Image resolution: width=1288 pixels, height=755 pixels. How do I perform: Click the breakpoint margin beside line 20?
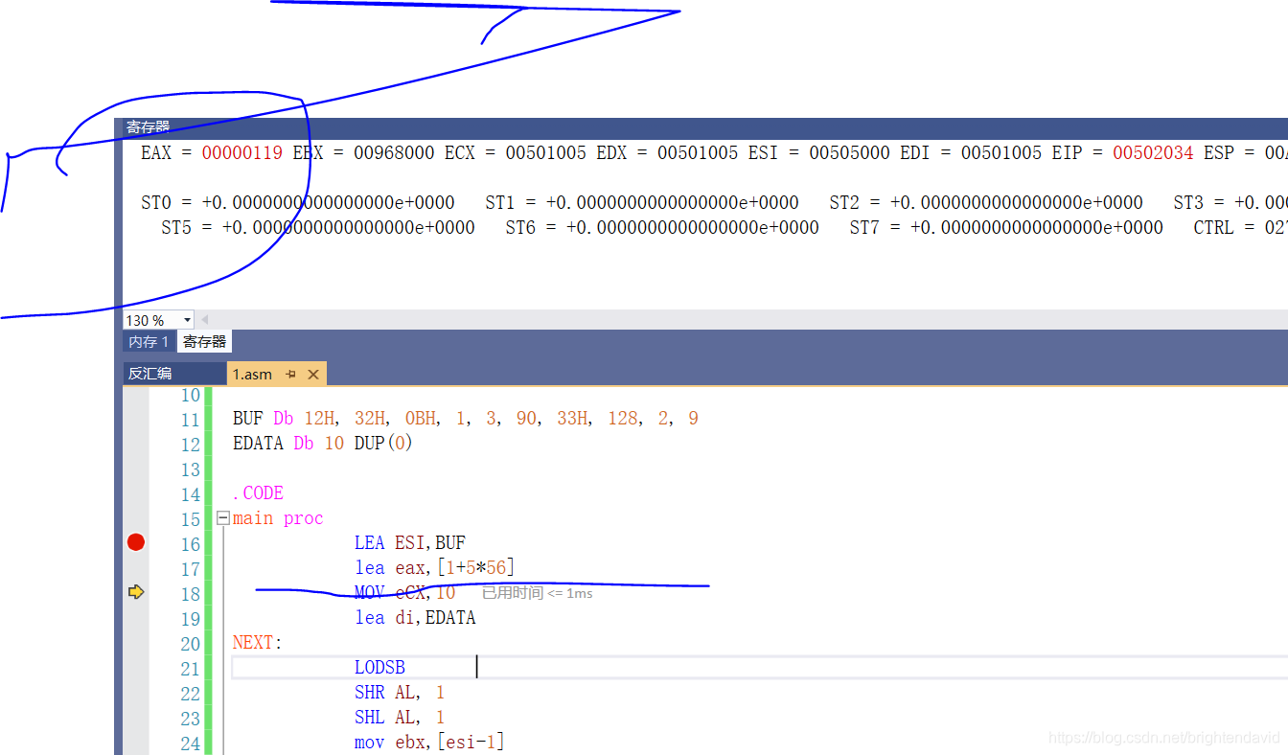136,643
